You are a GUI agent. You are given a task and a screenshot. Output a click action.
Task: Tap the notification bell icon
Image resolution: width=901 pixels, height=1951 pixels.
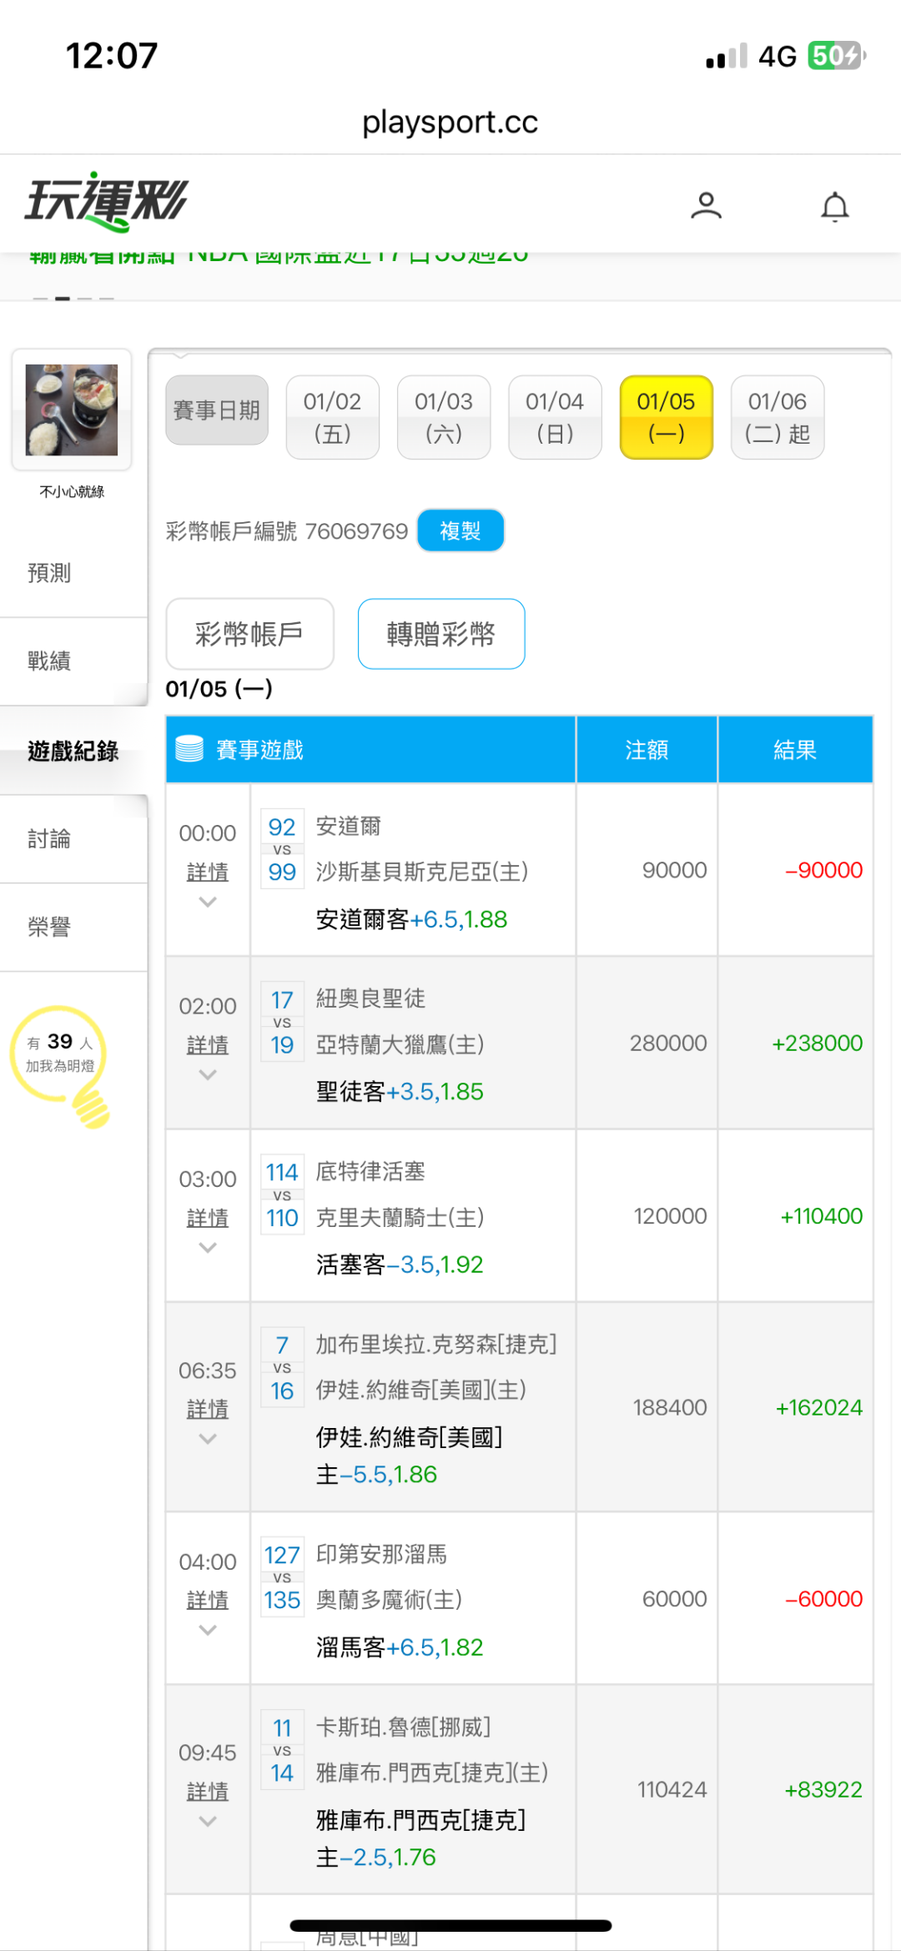tap(834, 206)
